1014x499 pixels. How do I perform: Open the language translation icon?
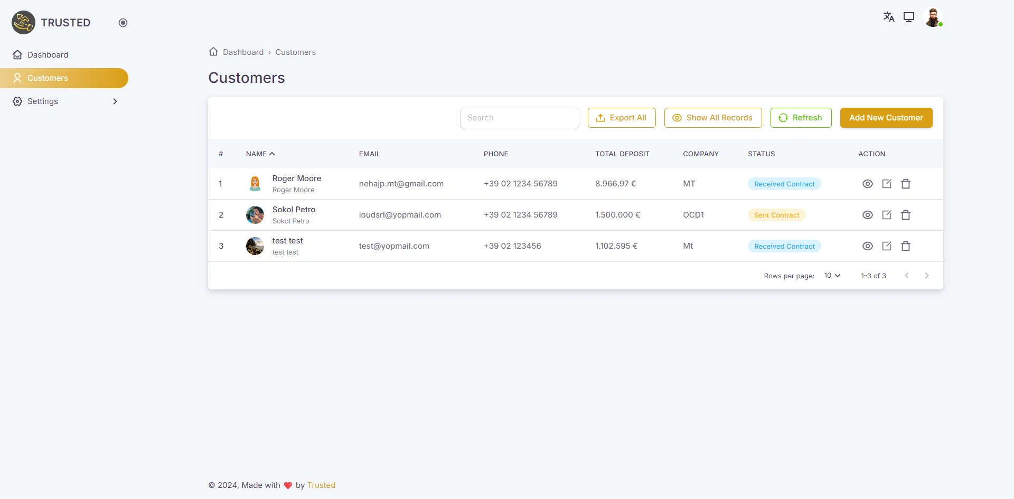tap(889, 17)
